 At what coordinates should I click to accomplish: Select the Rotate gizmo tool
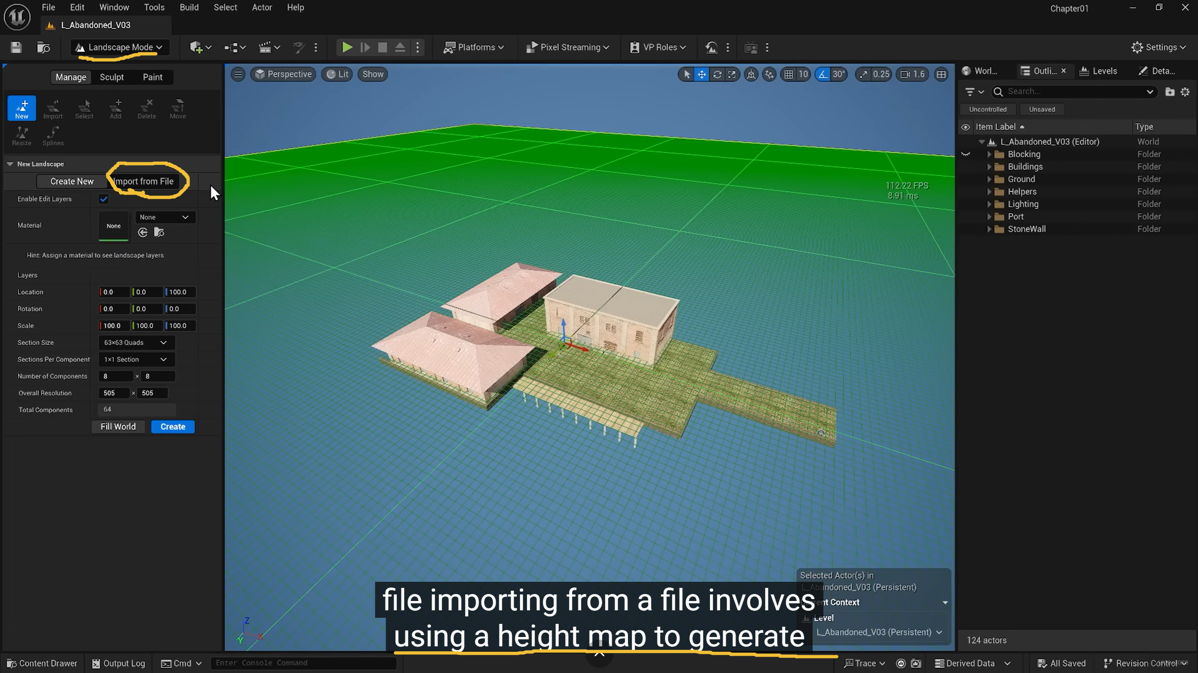click(x=717, y=74)
